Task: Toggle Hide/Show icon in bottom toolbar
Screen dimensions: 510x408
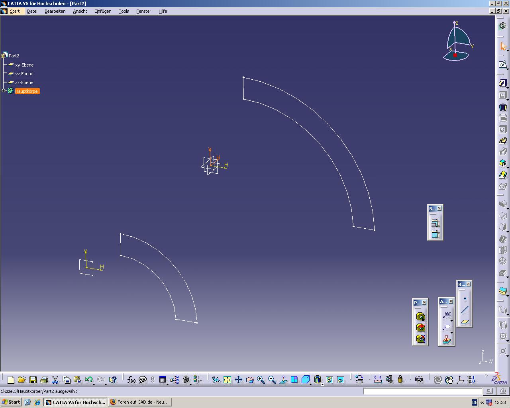Action: tap(329, 380)
